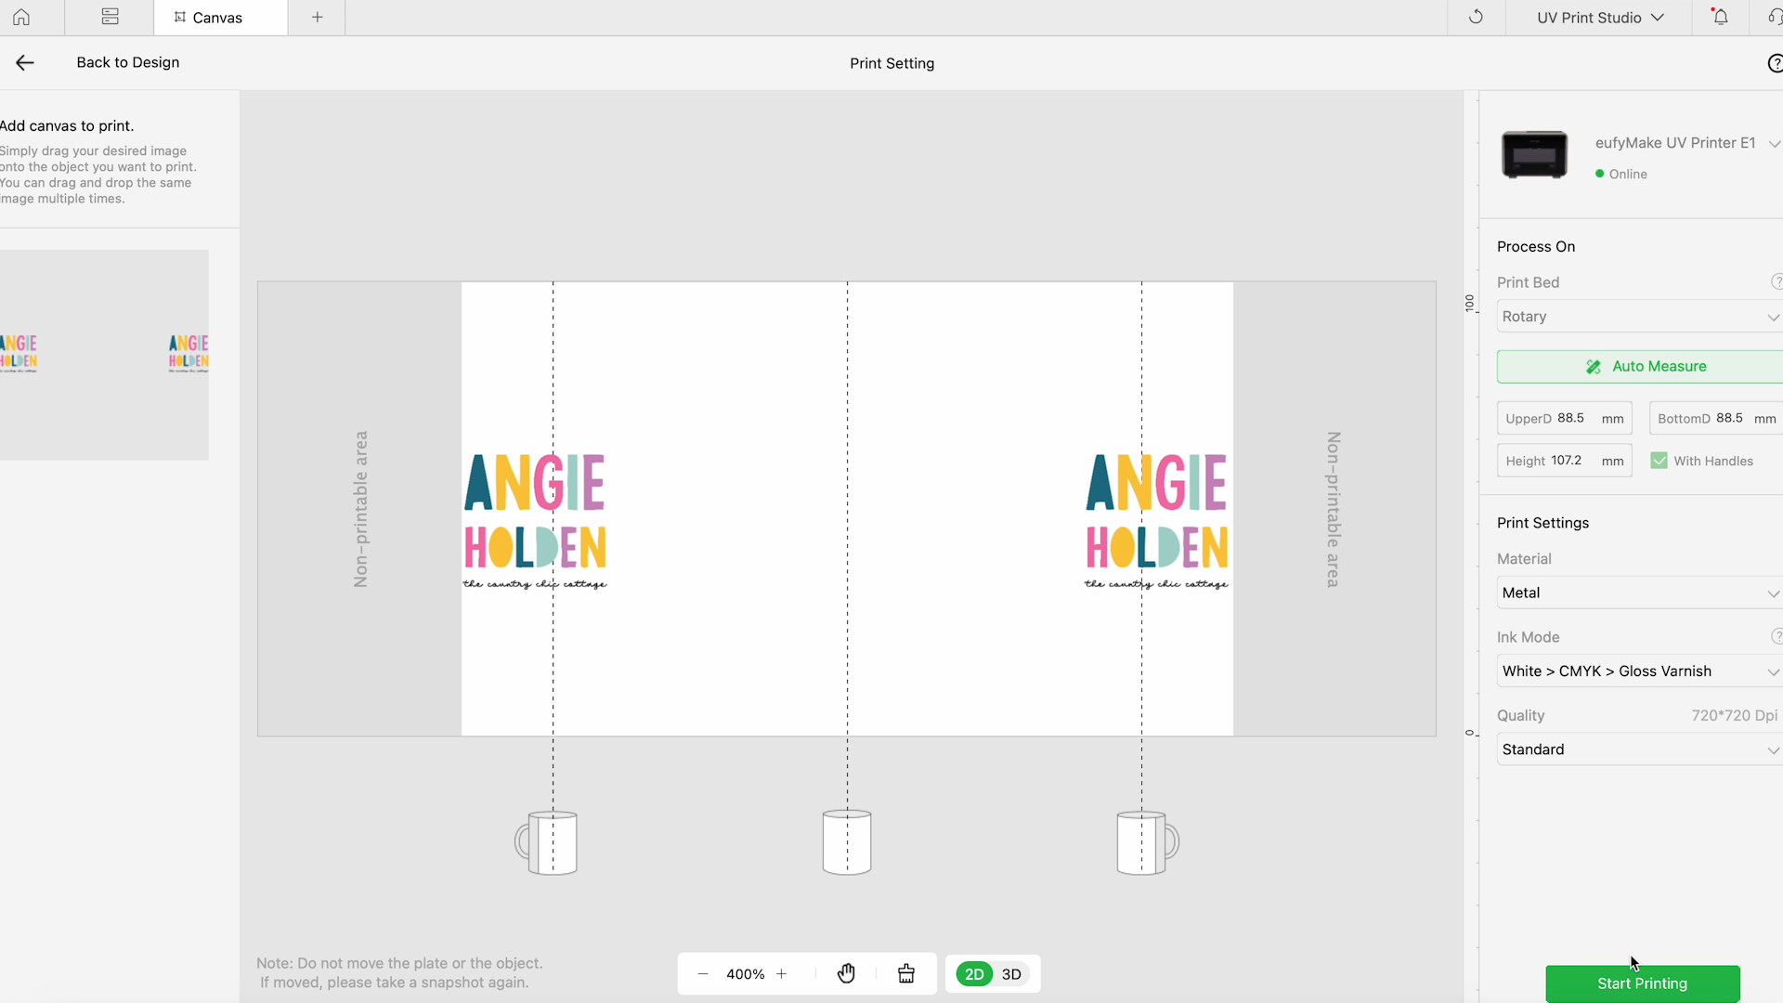
Task: Click the home icon in top bar
Action: (x=21, y=18)
